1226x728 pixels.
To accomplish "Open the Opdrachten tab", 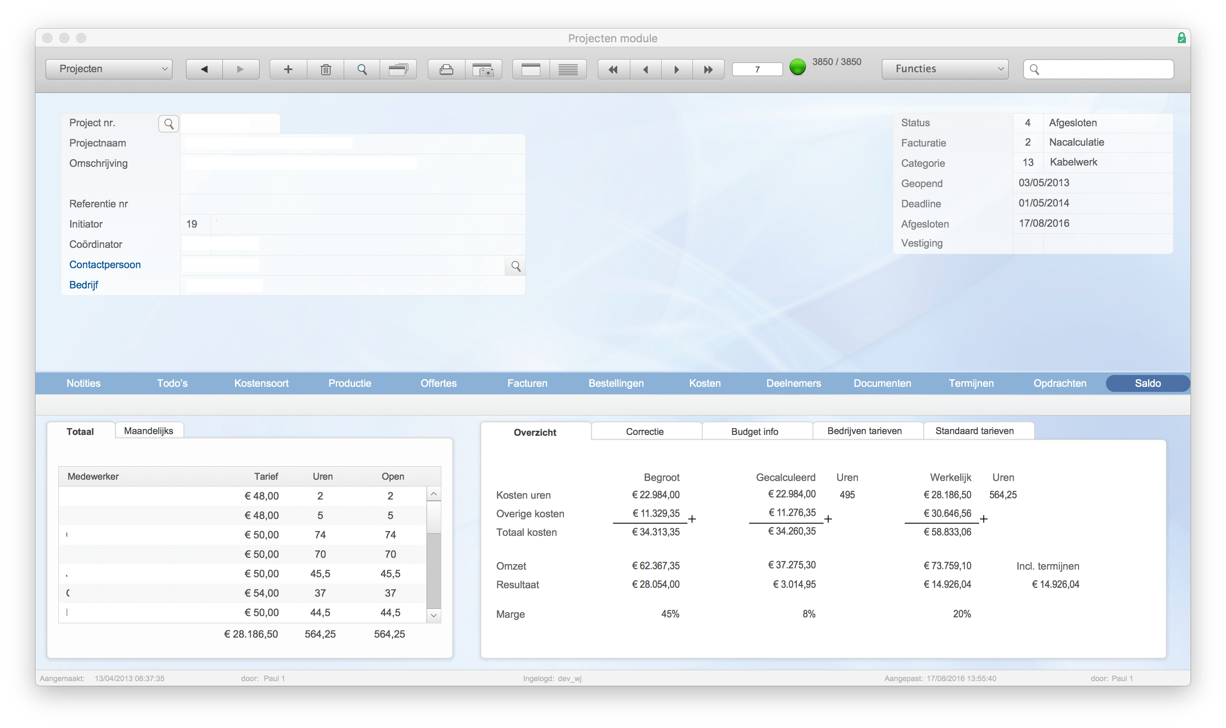I will (1060, 383).
